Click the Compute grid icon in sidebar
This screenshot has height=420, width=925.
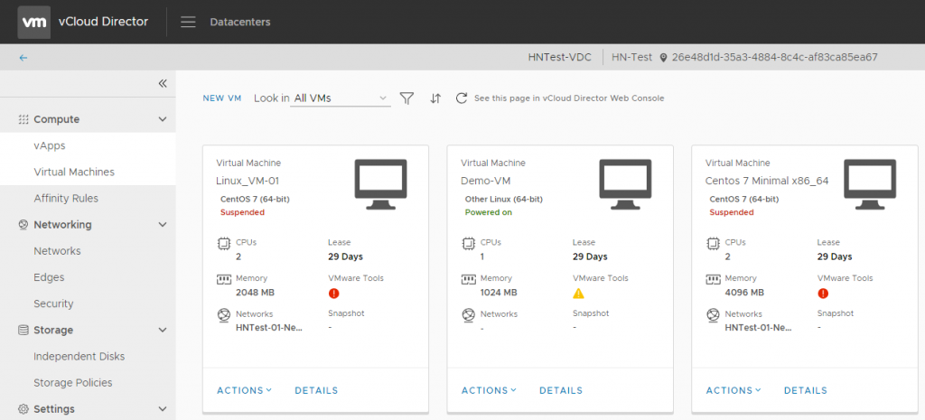click(x=23, y=119)
